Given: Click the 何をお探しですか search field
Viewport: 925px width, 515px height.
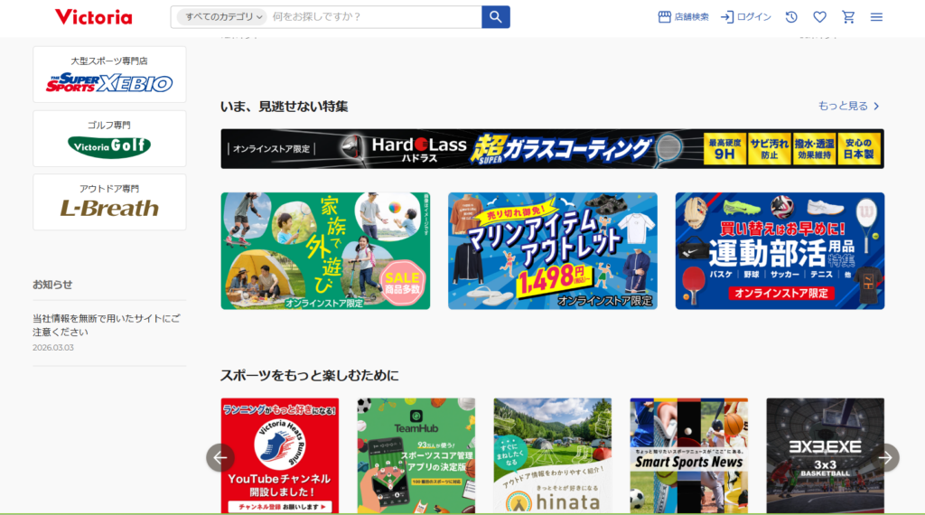Looking at the screenshot, I should tap(375, 17).
